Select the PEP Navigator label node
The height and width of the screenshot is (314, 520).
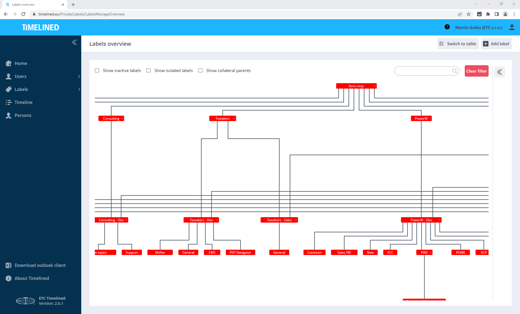240,252
